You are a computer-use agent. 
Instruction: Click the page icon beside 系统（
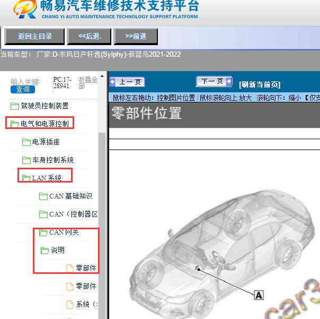(x=70, y=304)
